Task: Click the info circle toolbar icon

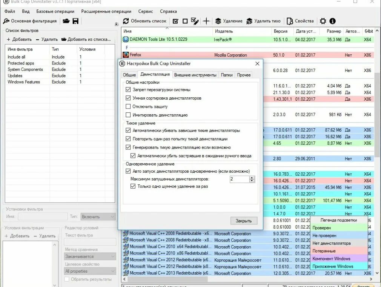Action: [x=333, y=21]
